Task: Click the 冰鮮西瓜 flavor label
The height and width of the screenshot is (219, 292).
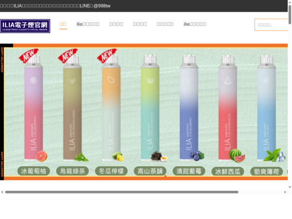Action: pos(228,171)
